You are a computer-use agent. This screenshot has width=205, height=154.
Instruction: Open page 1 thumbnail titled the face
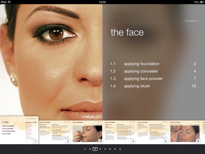[x=19, y=130]
